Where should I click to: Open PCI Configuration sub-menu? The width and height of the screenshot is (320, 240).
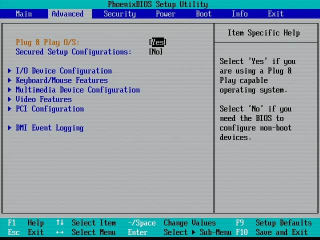coord(50,109)
